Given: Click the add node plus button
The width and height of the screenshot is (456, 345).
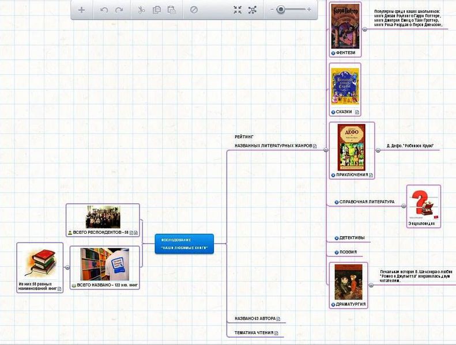Looking at the screenshot, I should pos(81,10).
